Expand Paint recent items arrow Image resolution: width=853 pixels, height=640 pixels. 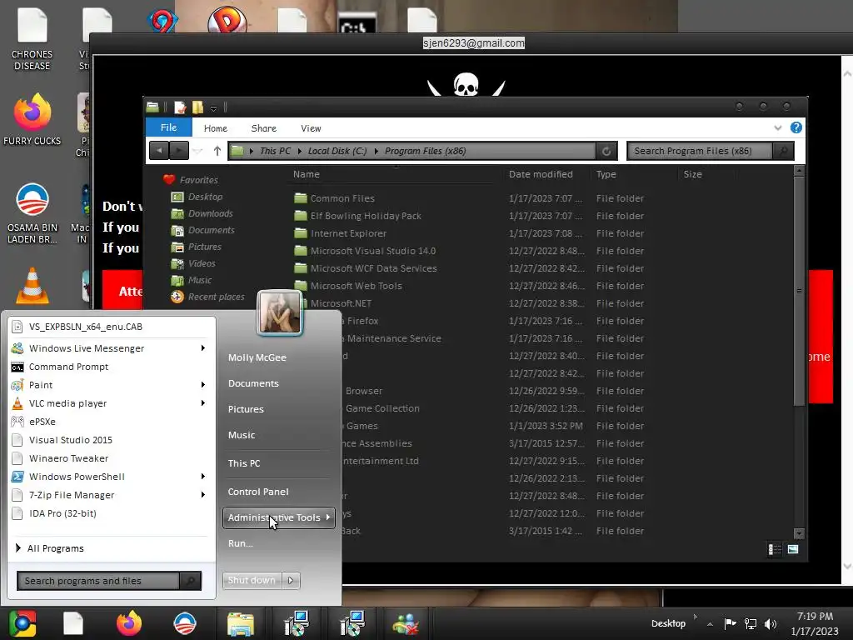[203, 385]
